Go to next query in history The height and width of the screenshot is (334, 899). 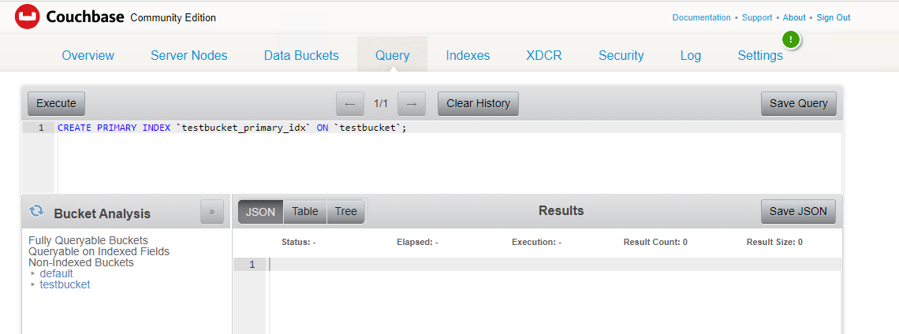411,104
